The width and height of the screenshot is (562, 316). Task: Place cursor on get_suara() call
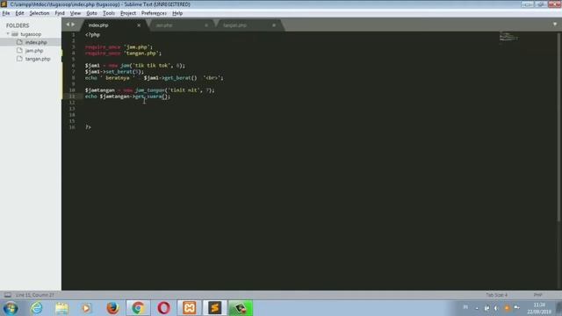point(151,97)
